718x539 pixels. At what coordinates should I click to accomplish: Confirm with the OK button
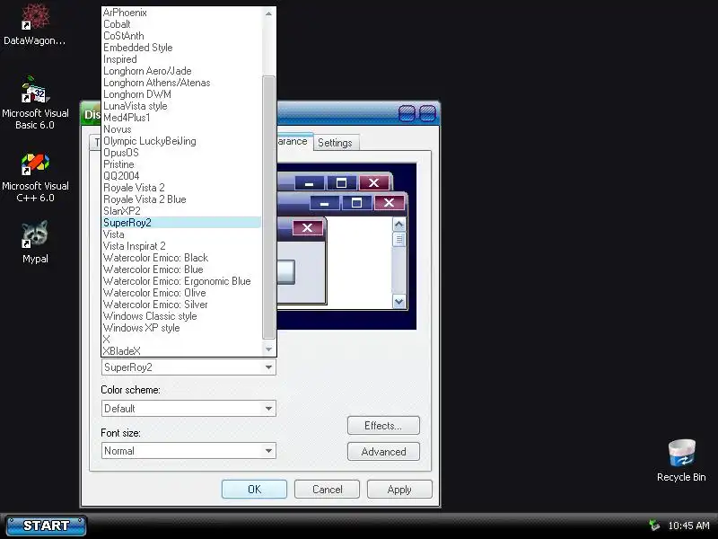254,490
